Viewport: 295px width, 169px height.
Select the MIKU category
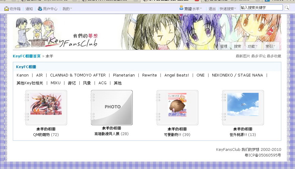point(55,83)
